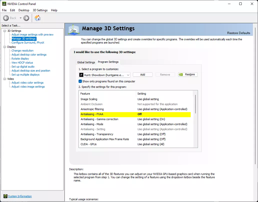Uncheck Show only programs found on this computer
This screenshot has width=258, height=202.
point(80,81)
